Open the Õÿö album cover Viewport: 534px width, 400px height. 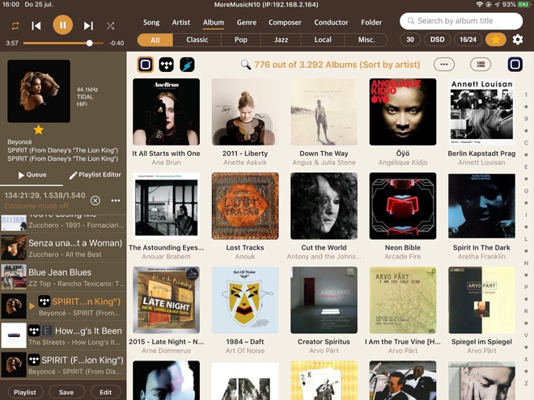tap(403, 112)
